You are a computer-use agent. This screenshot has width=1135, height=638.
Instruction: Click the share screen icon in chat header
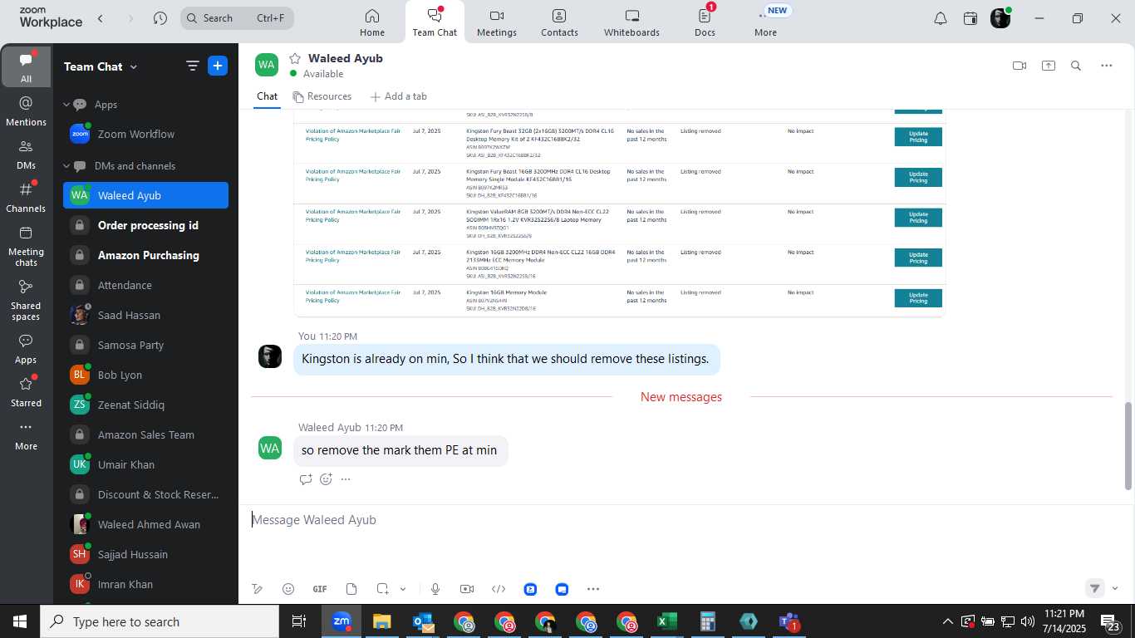1049,66
